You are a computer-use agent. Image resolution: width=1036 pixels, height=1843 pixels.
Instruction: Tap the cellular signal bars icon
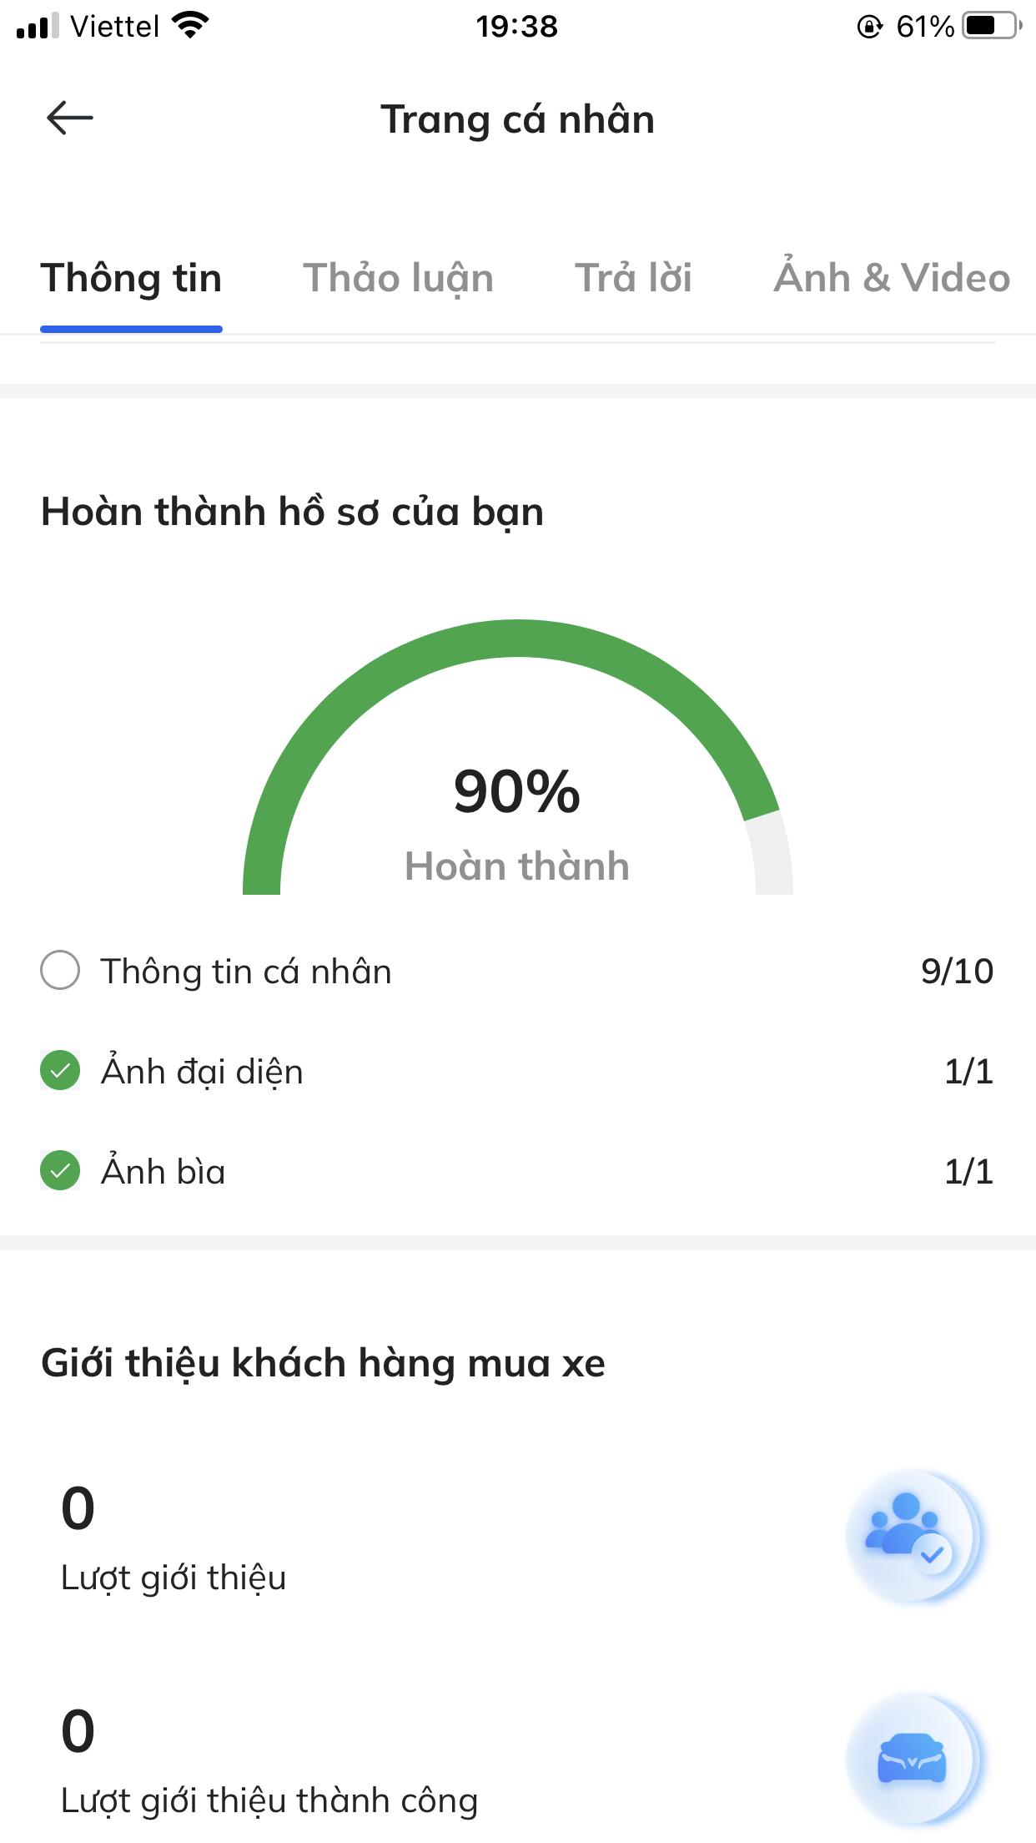(x=38, y=26)
